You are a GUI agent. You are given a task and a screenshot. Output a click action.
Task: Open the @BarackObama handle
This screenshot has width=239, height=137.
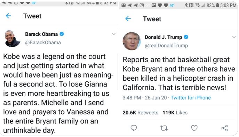coord(43,42)
